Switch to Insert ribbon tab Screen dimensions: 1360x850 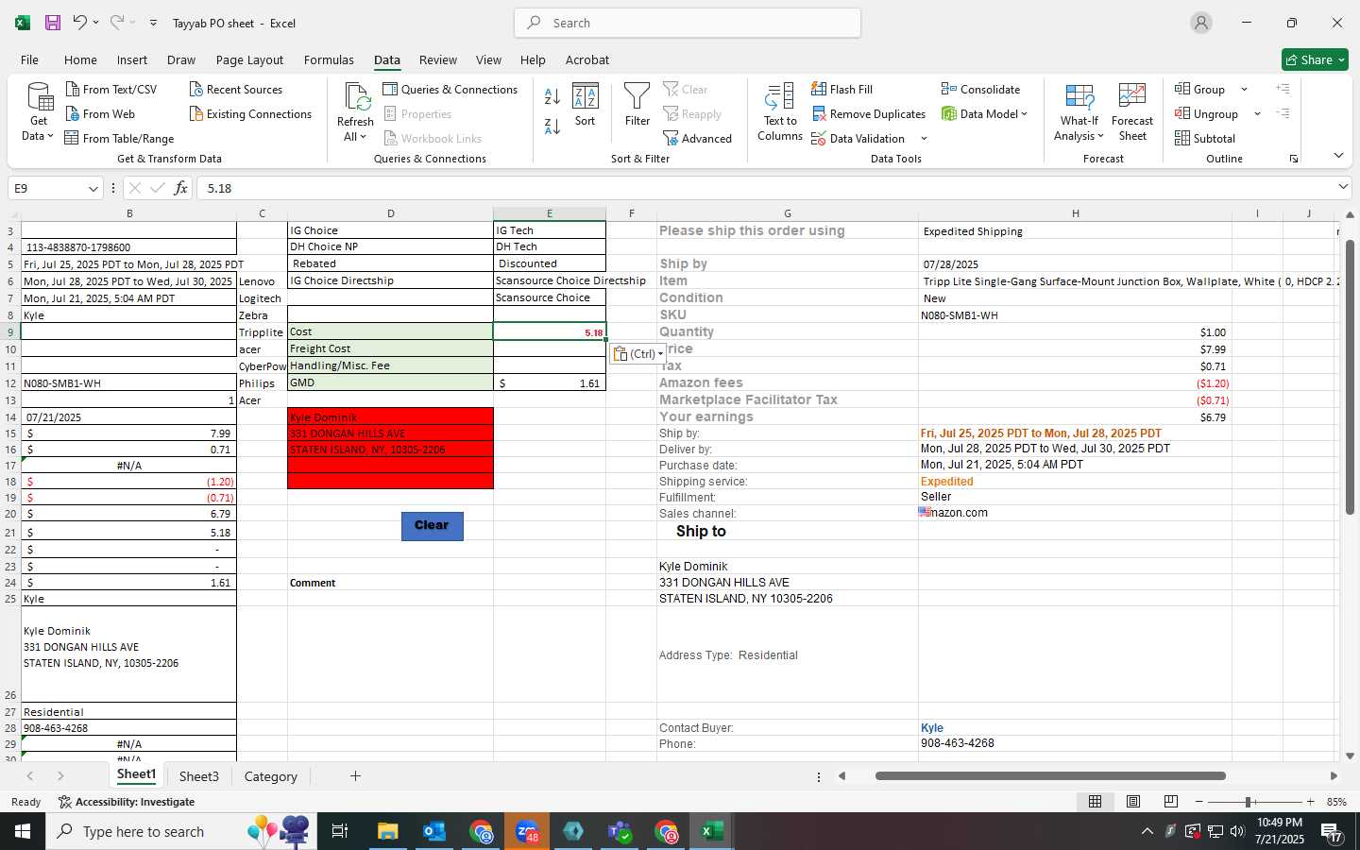coord(132,59)
